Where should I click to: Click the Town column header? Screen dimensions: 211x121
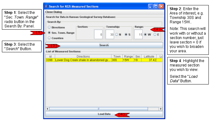117,56
